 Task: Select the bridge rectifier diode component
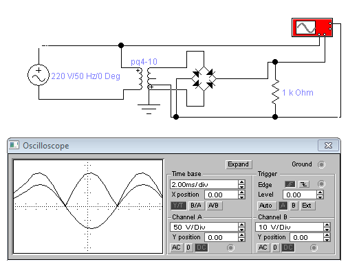coord(204,78)
